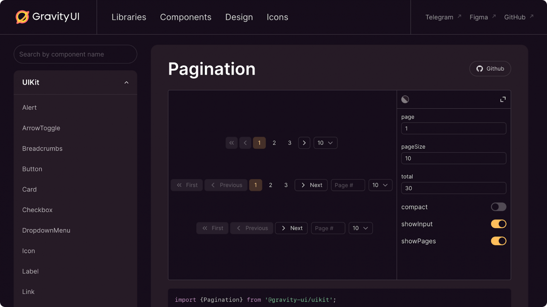Open the Breadcrumbs component page
This screenshot has height=307, width=547.
(x=42, y=148)
